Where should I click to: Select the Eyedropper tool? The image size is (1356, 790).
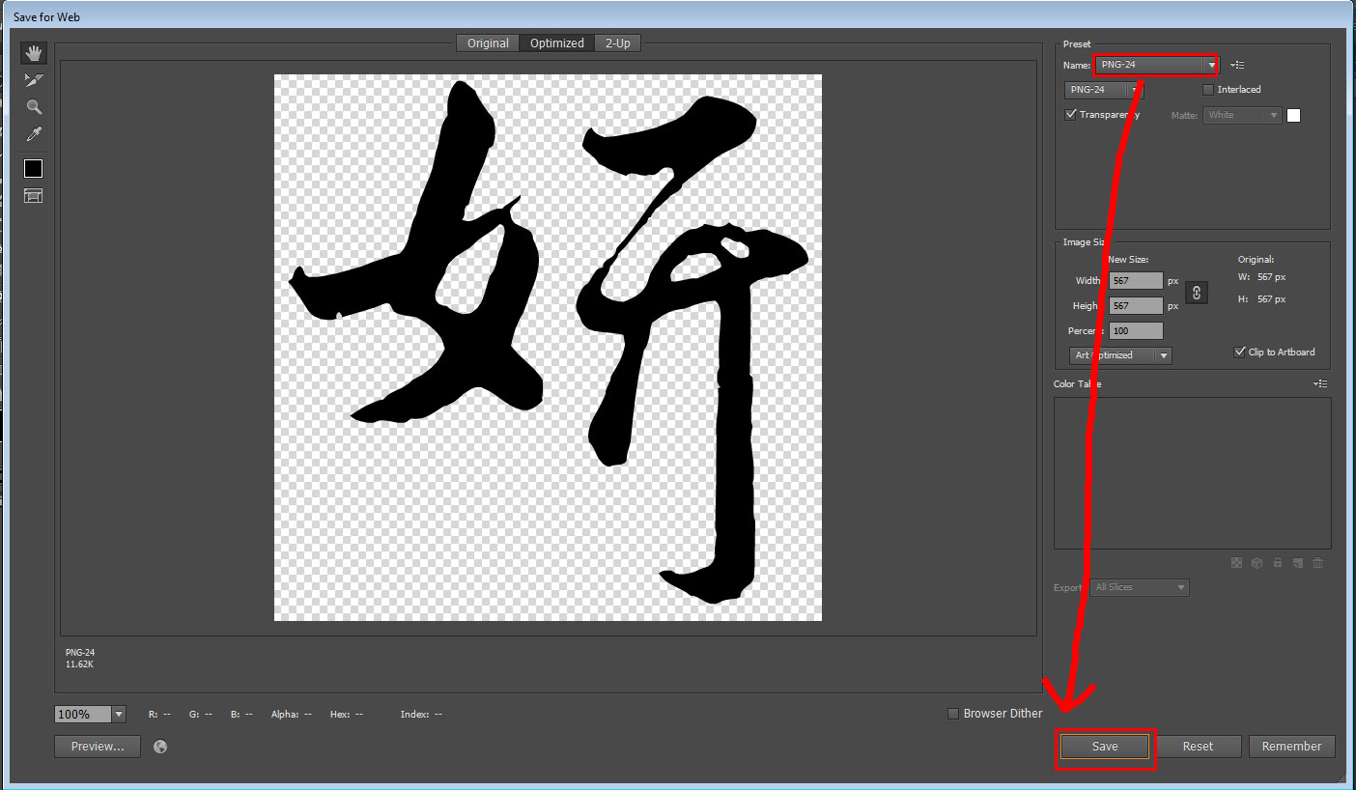click(x=34, y=134)
